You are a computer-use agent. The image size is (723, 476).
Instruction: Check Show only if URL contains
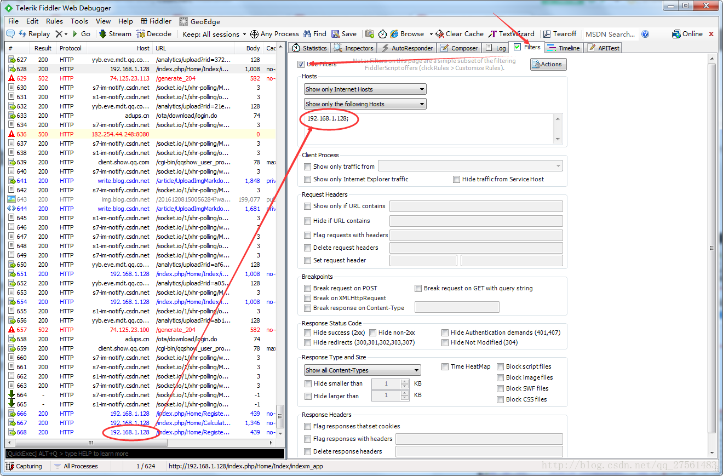pos(308,207)
